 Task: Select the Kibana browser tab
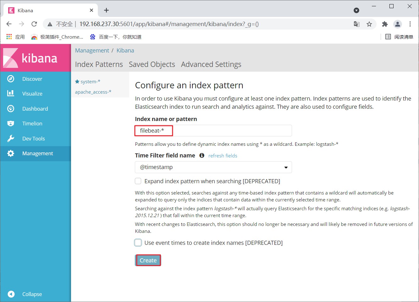click(50, 10)
